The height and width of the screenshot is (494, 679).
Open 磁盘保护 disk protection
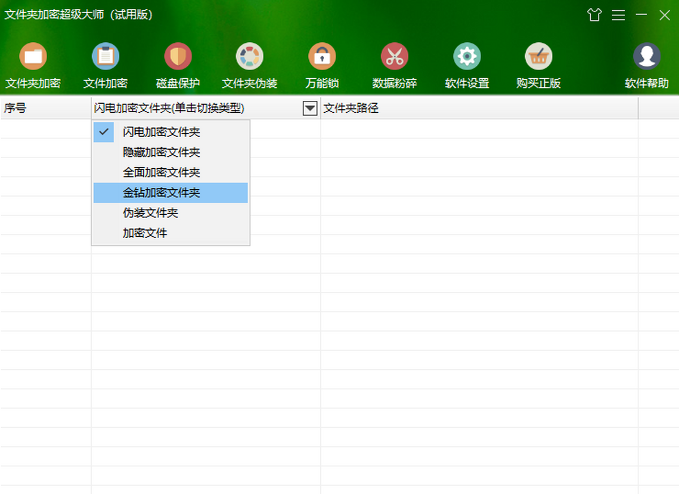(x=178, y=57)
